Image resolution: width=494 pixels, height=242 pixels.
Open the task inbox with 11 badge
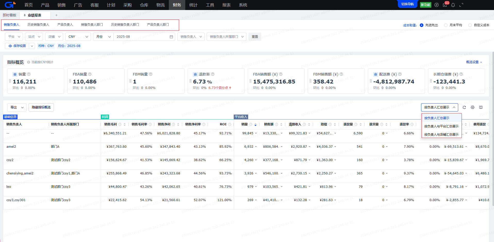click(445, 5)
